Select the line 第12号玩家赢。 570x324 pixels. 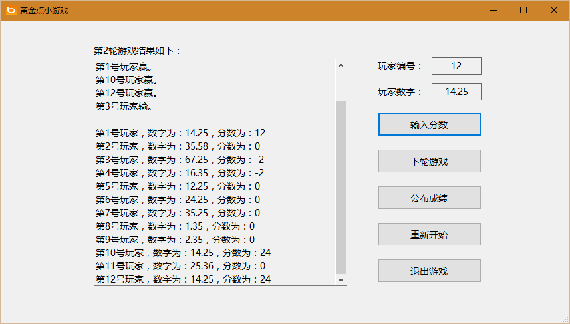pos(126,93)
